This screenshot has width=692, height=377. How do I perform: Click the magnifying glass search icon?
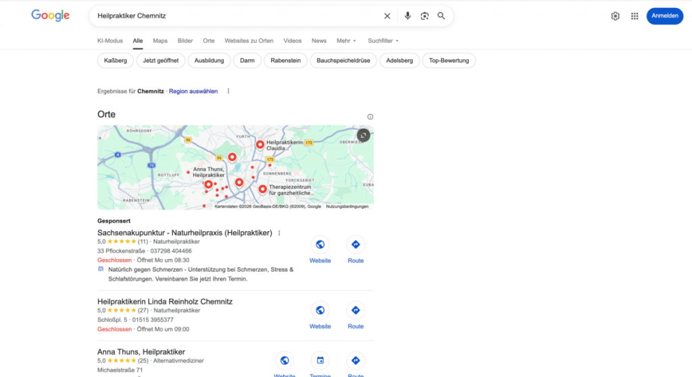(441, 16)
